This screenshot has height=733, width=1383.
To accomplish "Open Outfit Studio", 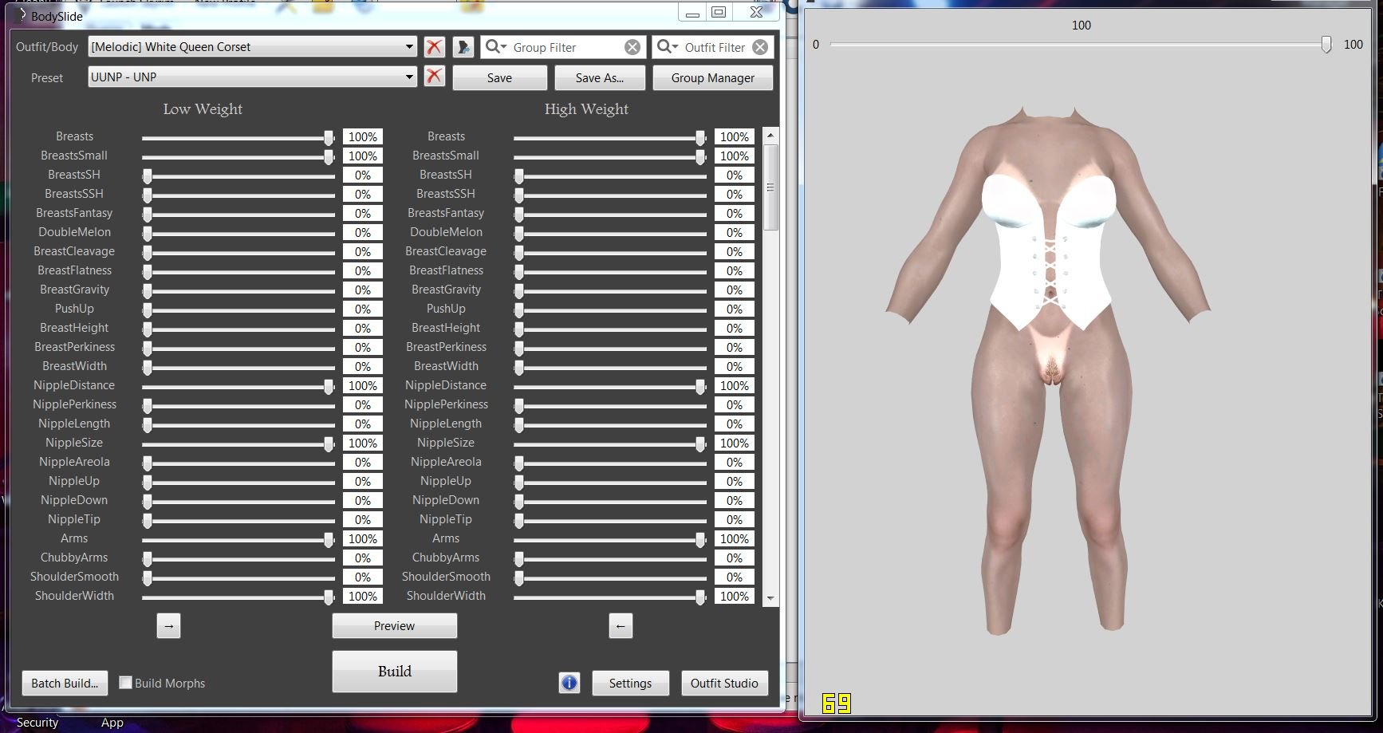I will (x=724, y=683).
